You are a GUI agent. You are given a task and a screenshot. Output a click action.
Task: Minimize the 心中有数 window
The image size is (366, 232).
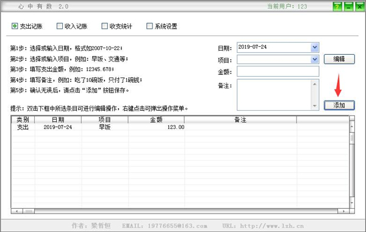[348, 7]
